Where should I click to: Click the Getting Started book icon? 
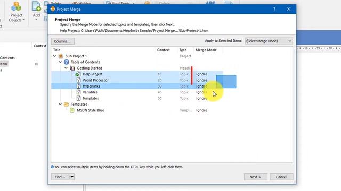72,68
